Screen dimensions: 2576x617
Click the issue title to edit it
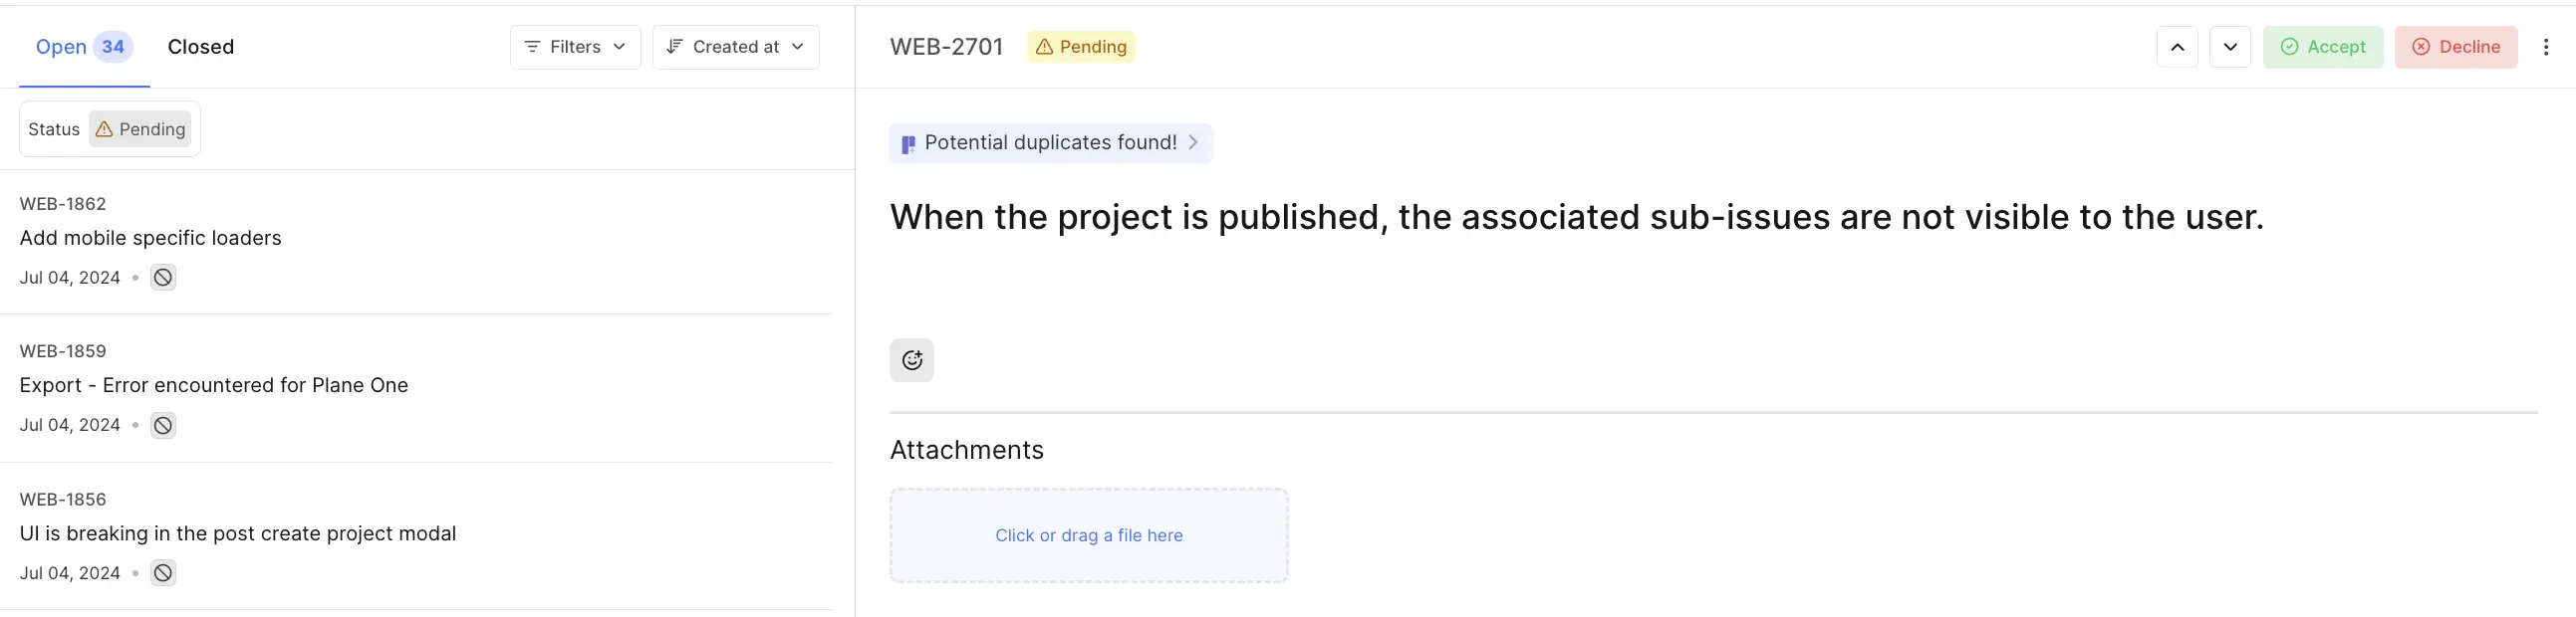click(1576, 217)
